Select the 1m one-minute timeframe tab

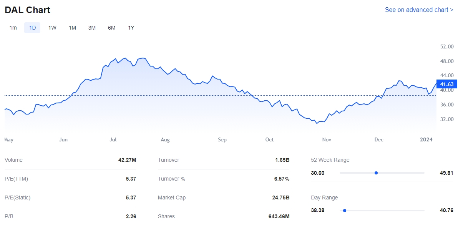point(13,28)
